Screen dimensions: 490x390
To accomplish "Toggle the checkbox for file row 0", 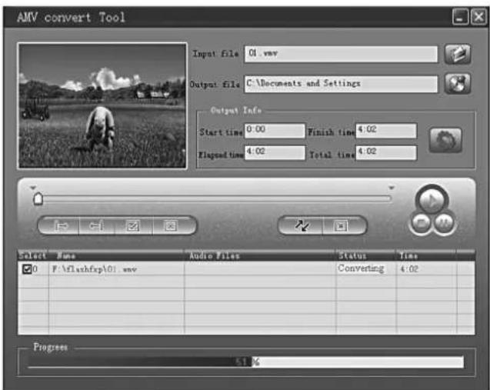I will click(27, 268).
